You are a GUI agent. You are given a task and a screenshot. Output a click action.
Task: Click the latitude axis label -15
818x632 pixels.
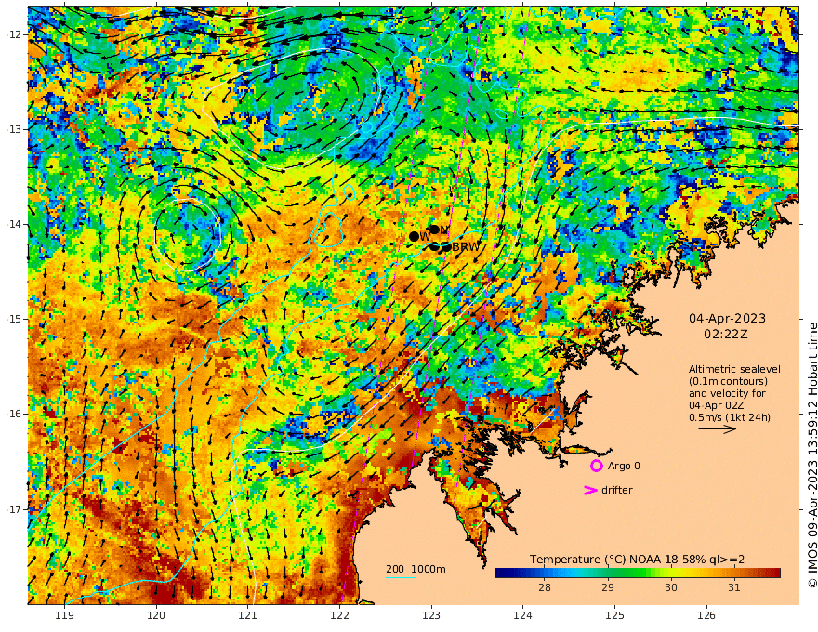tap(14, 319)
